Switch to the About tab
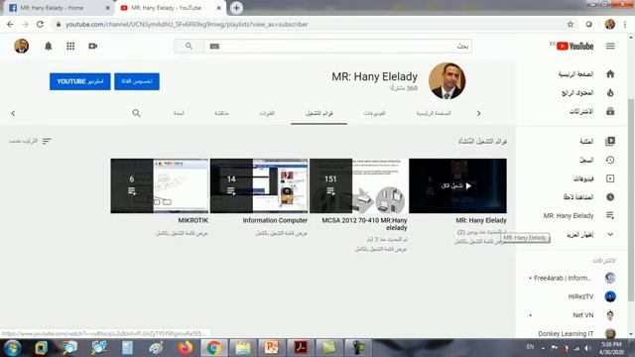 tap(179, 113)
